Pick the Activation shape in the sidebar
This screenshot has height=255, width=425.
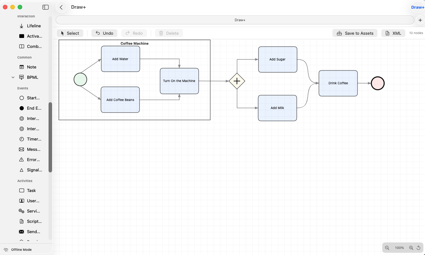coord(30,36)
